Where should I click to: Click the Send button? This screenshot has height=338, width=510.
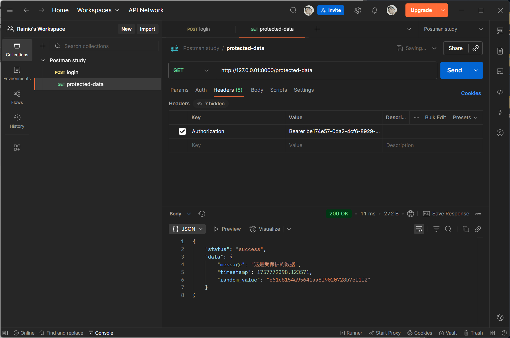(455, 70)
